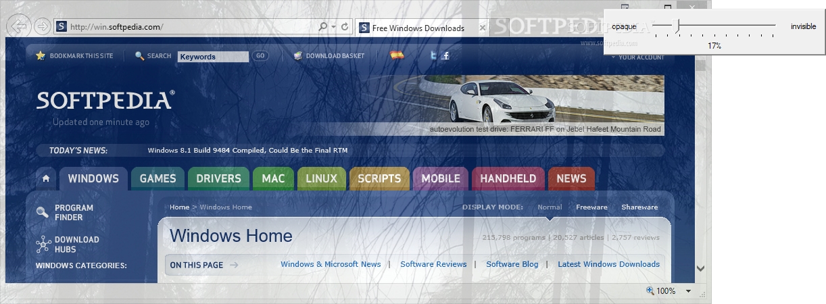Go back using the browser back arrow
This screenshot has height=304, width=826.
click(20, 26)
